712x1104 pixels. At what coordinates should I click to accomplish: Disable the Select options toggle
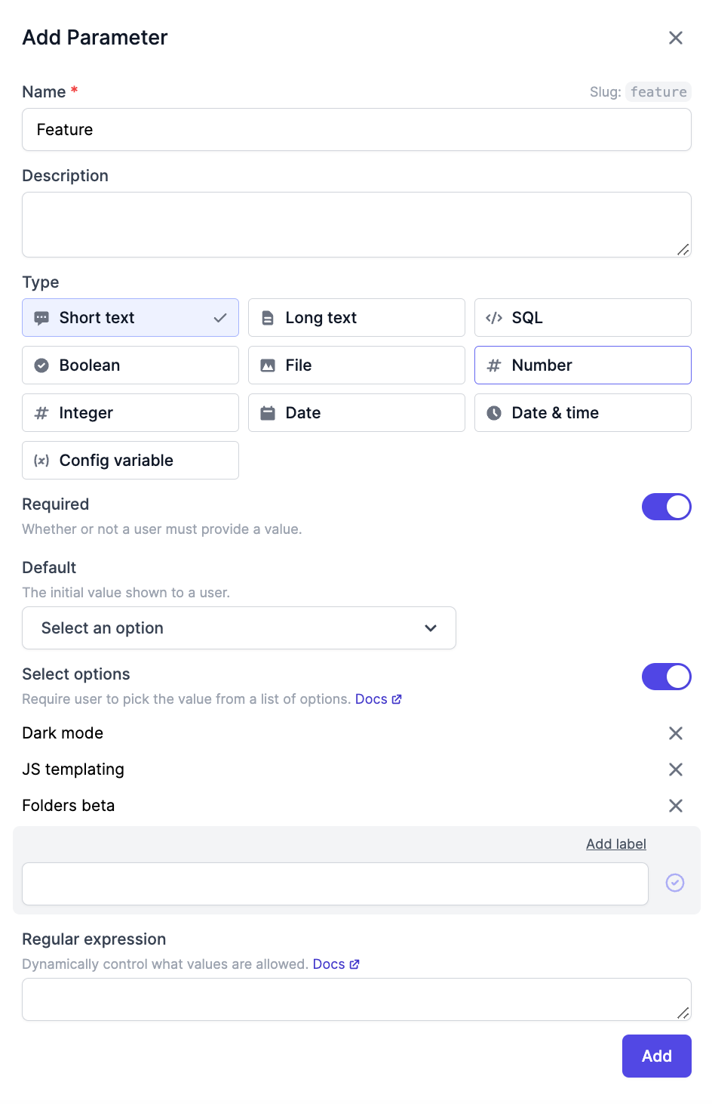pyautogui.click(x=667, y=677)
